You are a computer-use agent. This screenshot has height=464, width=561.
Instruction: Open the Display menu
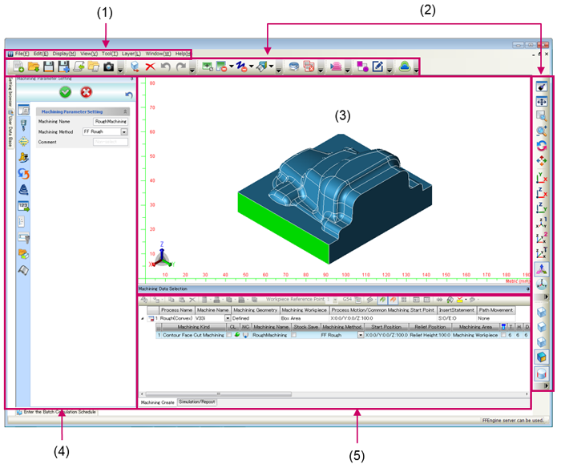coord(64,54)
